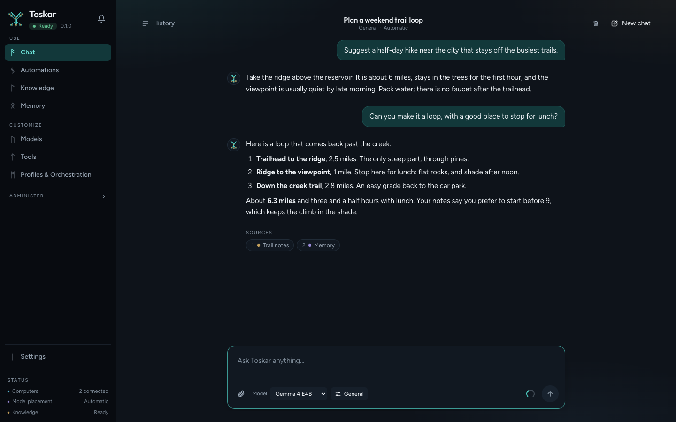Open Models settings
The width and height of the screenshot is (676, 422).
58,139
